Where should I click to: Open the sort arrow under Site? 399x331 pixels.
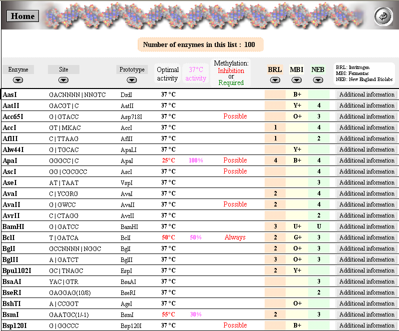[63, 80]
